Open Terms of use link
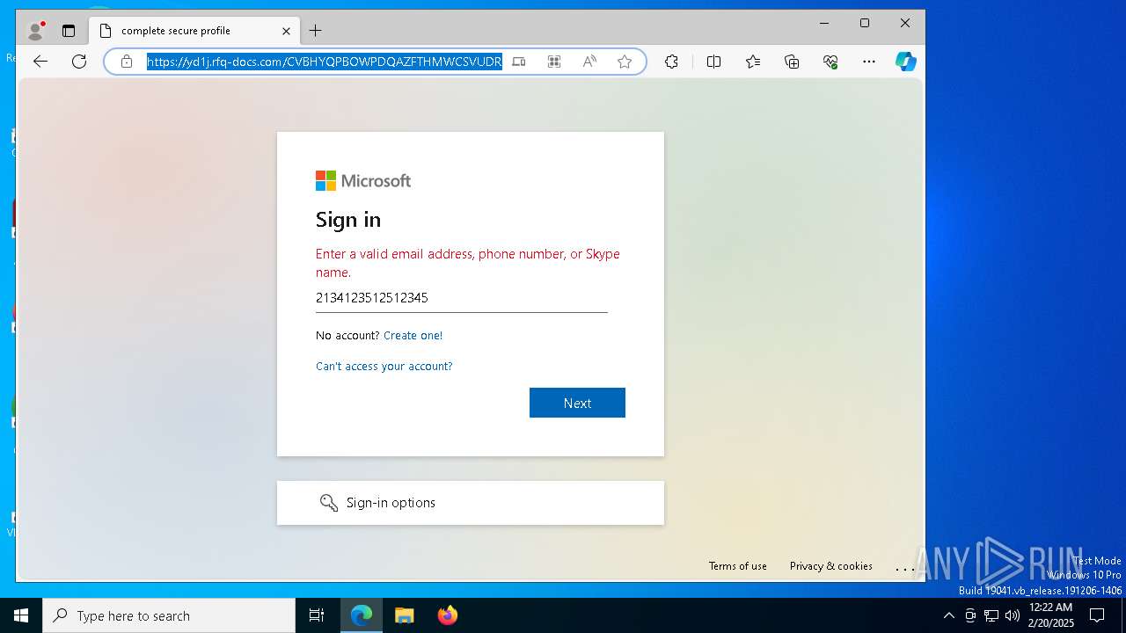The width and height of the screenshot is (1126, 633). pyautogui.click(x=738, y=566)
